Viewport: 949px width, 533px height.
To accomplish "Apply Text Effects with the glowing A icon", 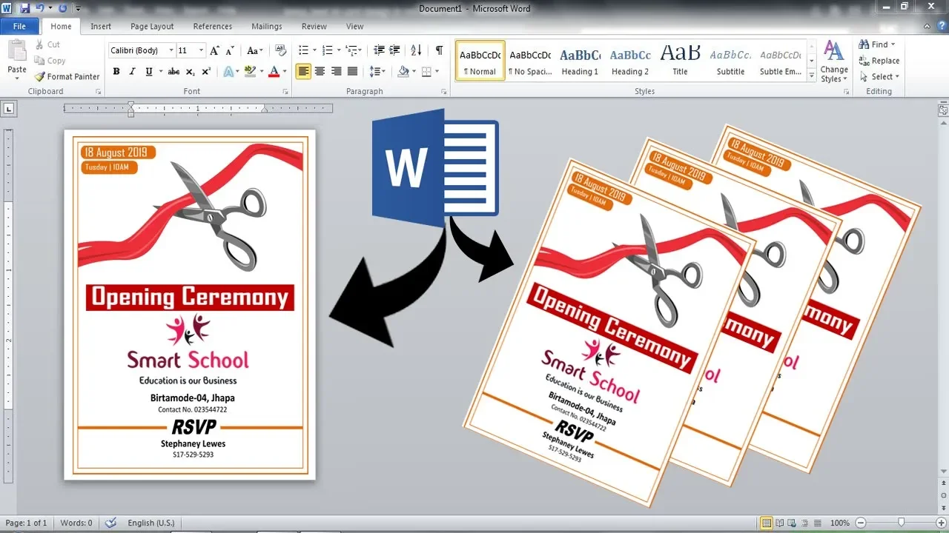I will pos(228,72).
